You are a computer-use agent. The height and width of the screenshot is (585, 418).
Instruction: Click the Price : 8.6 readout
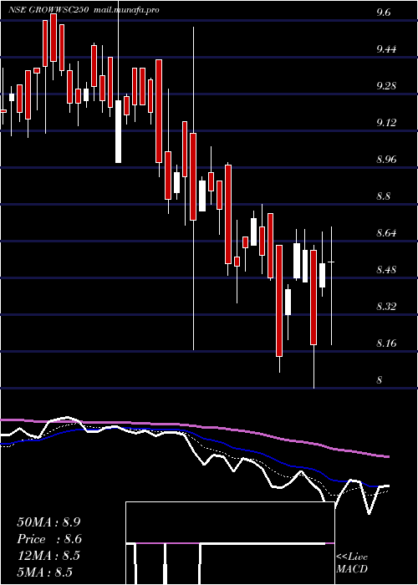click(49, 539)
